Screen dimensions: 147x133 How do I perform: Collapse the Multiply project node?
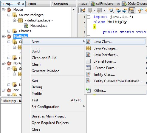(3, 36)
